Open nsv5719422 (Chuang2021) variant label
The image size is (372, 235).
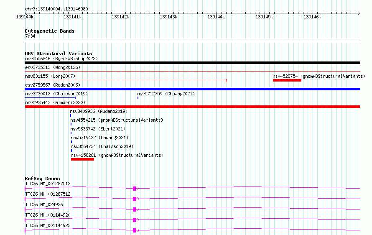pos(99,138)
